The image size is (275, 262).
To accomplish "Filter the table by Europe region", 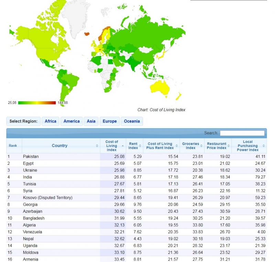I will tap(110, 121).
